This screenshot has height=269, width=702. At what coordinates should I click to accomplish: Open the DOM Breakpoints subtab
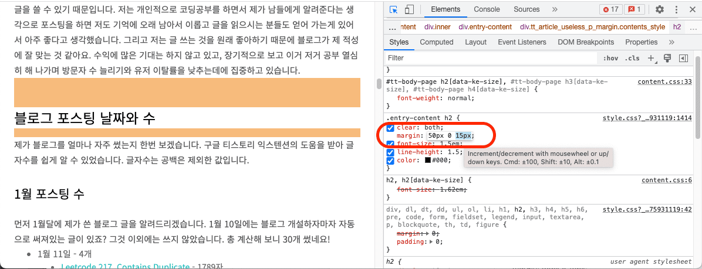586,42
